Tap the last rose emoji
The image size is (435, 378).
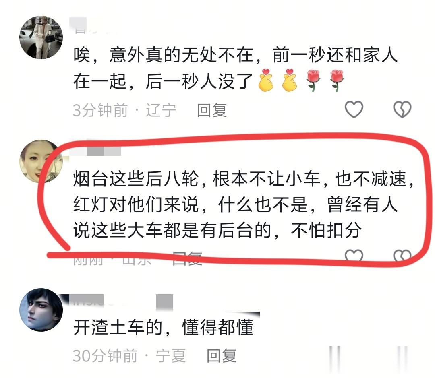coord(337,81)
